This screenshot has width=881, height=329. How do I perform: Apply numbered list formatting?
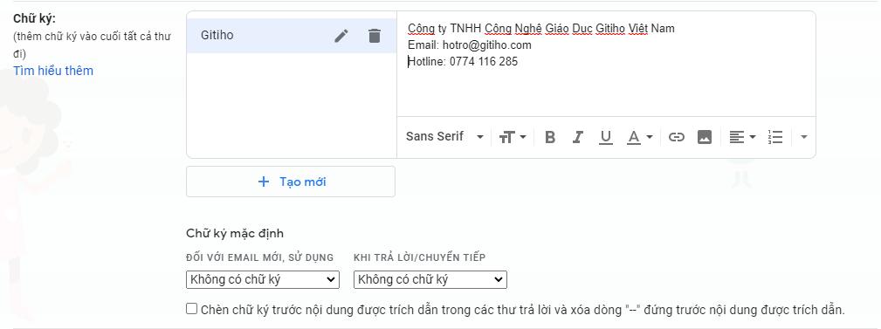click(x=775, y=137)
